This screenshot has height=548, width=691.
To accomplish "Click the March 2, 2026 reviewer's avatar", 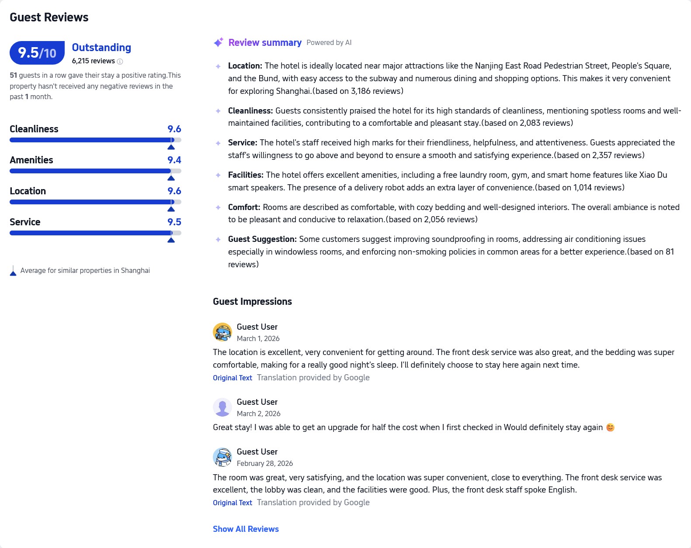I will point(222,407).
